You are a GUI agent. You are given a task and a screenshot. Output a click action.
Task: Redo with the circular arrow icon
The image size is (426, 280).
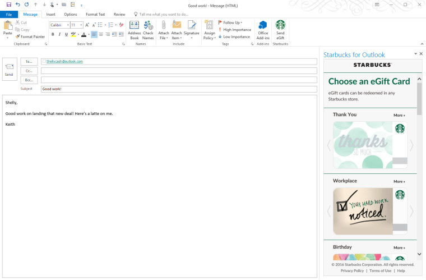tap(27, 4)
